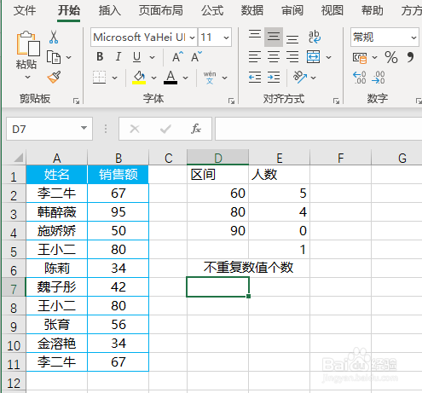Click the Insert Function fx icon

[196, 129]
